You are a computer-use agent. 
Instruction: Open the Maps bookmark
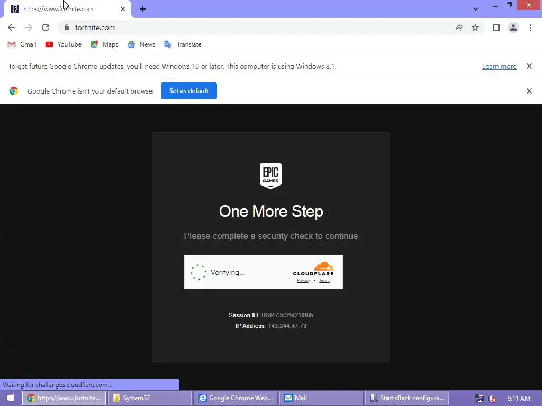point(104,44)
